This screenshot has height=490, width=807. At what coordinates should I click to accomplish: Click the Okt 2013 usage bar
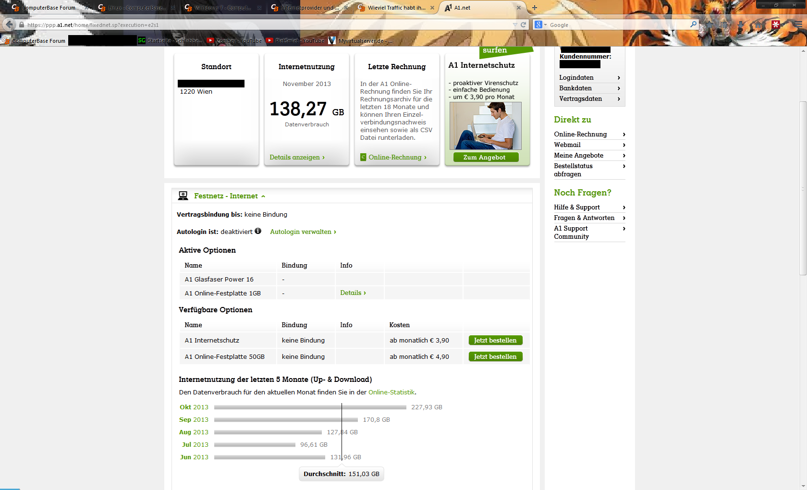point(310,407)
